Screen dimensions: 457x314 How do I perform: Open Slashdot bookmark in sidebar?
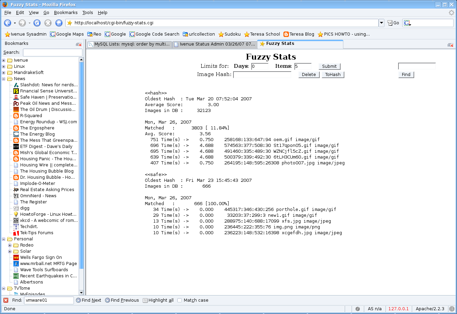(x=49, y=85)
